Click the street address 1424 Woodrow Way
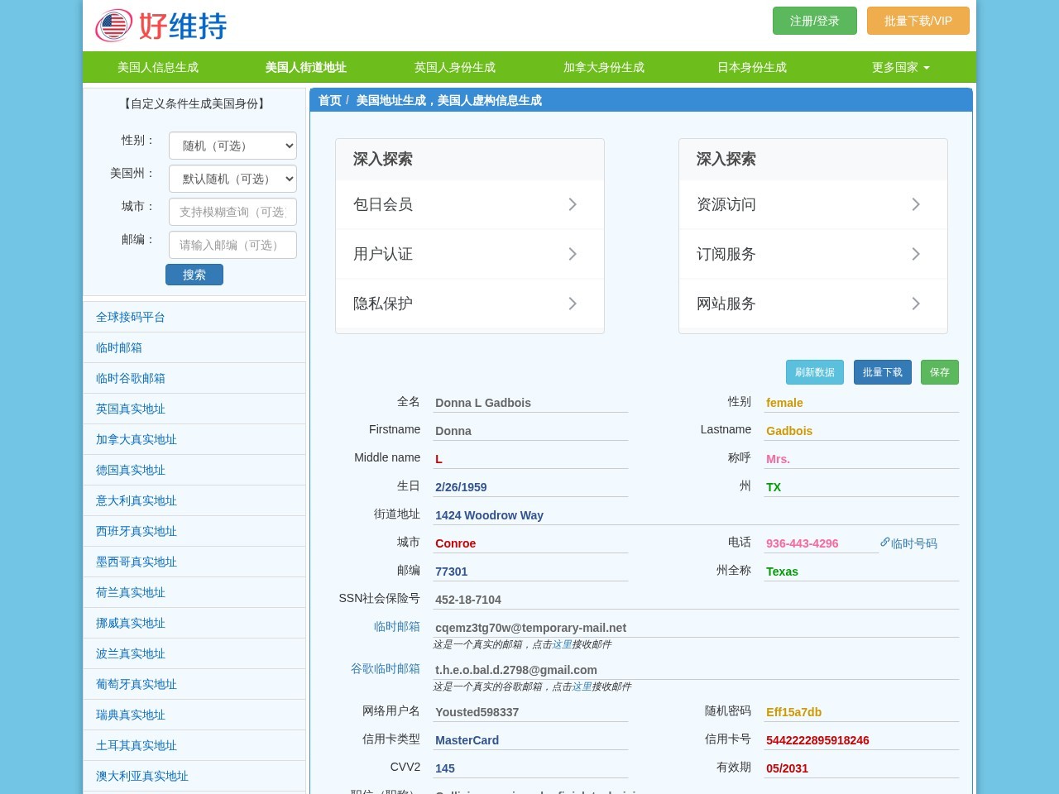Viewport: 1059px width, 794px height. click(489, 515)
